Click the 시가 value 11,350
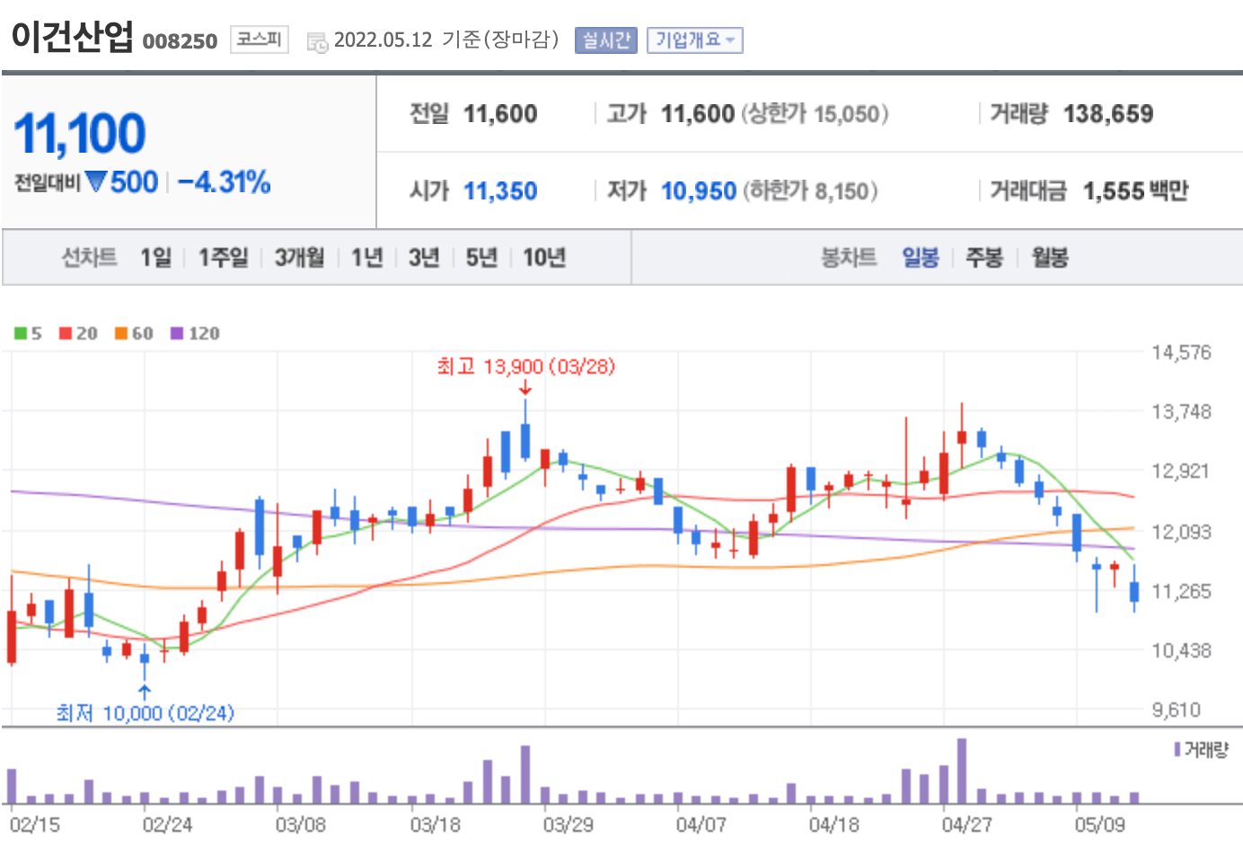This screenshot has height=857, width=1243. (500, 191)
